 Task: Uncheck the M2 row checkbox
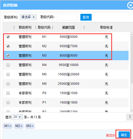tap(8, 46)
